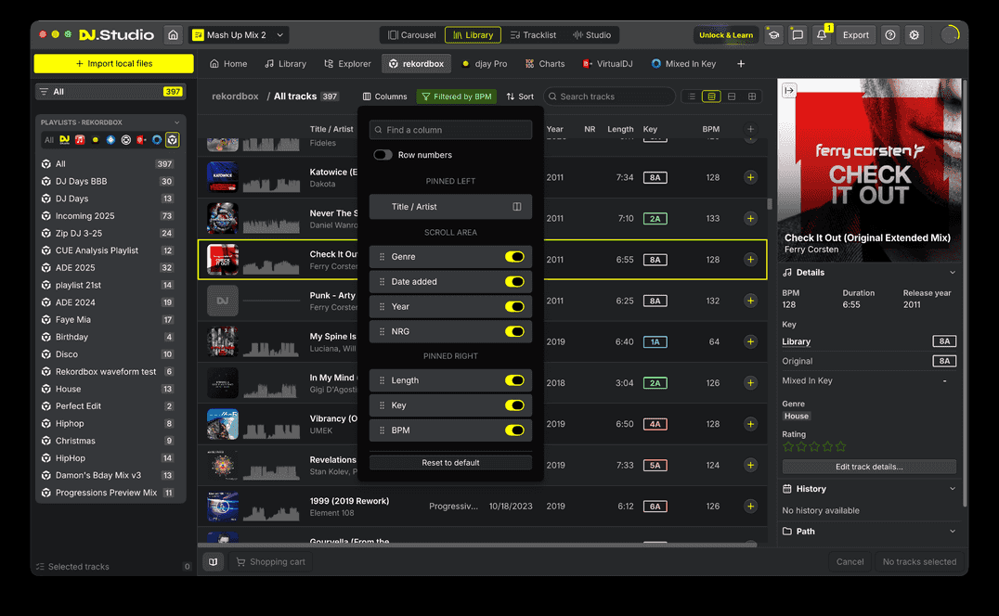Click into the Search tracks field
This screenshot has height=616, width=999.
pyautogui.click(x=610, y=96)
